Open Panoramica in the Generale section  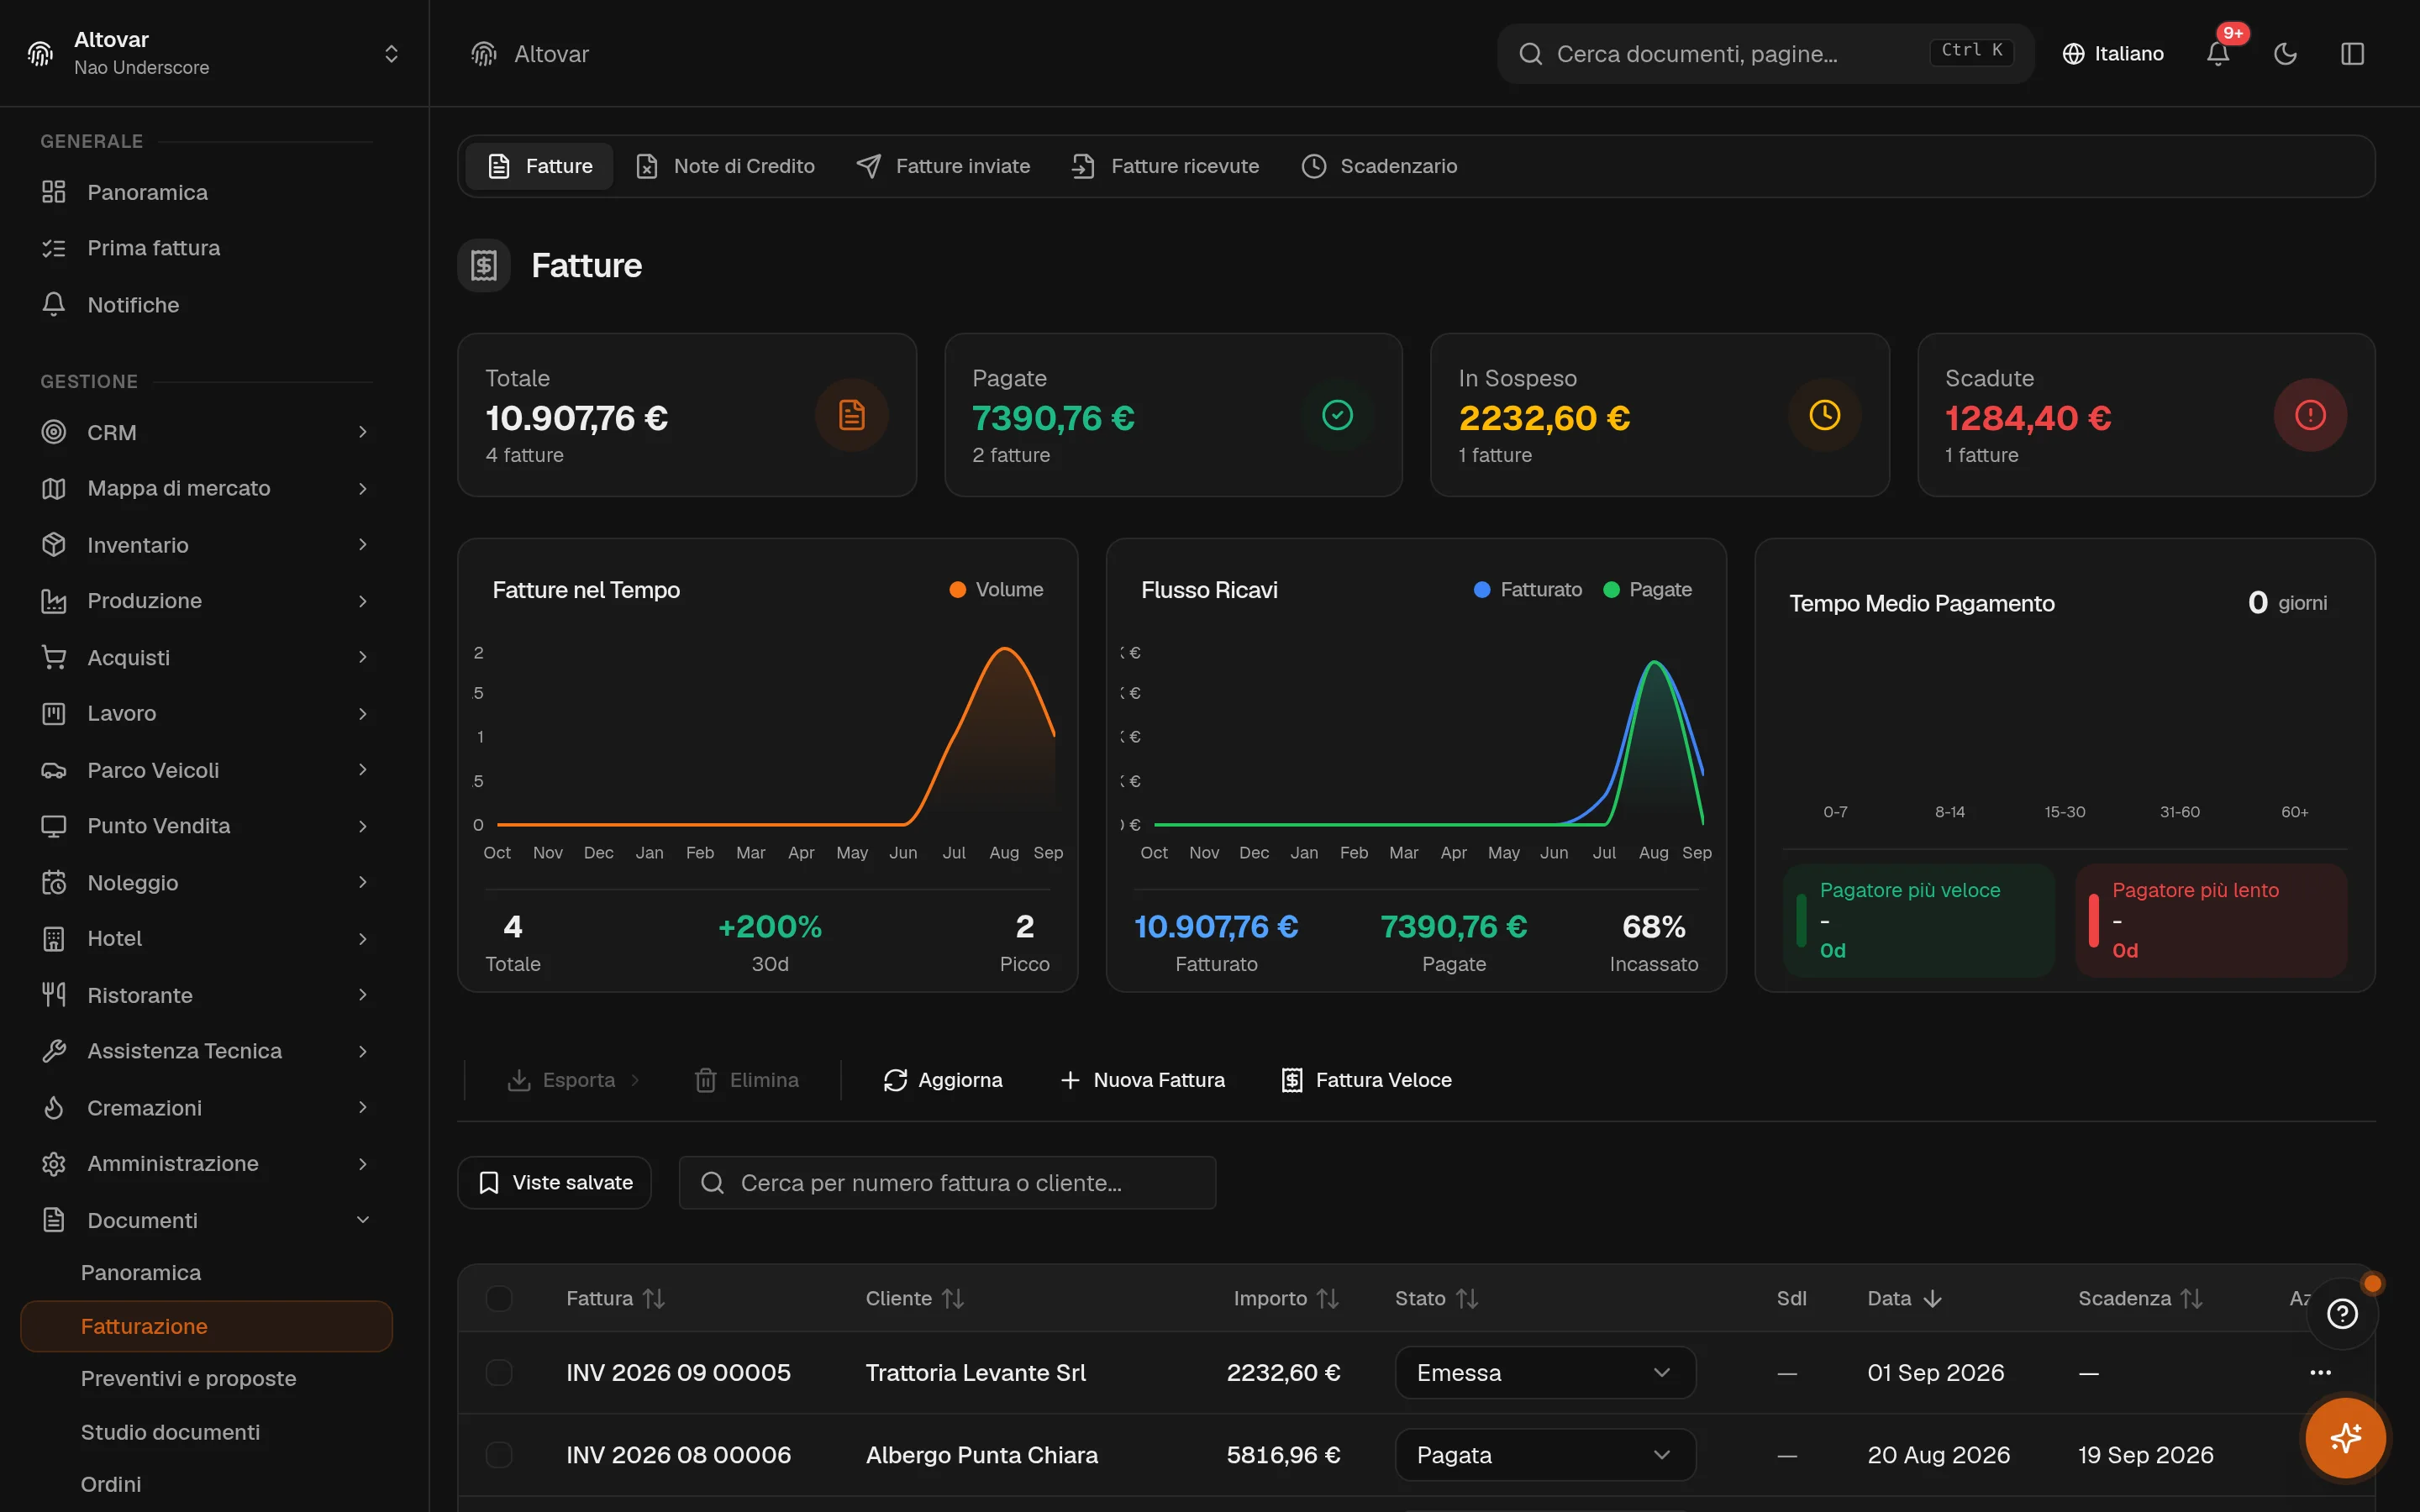pyautogui.click(x=207, y=192)
